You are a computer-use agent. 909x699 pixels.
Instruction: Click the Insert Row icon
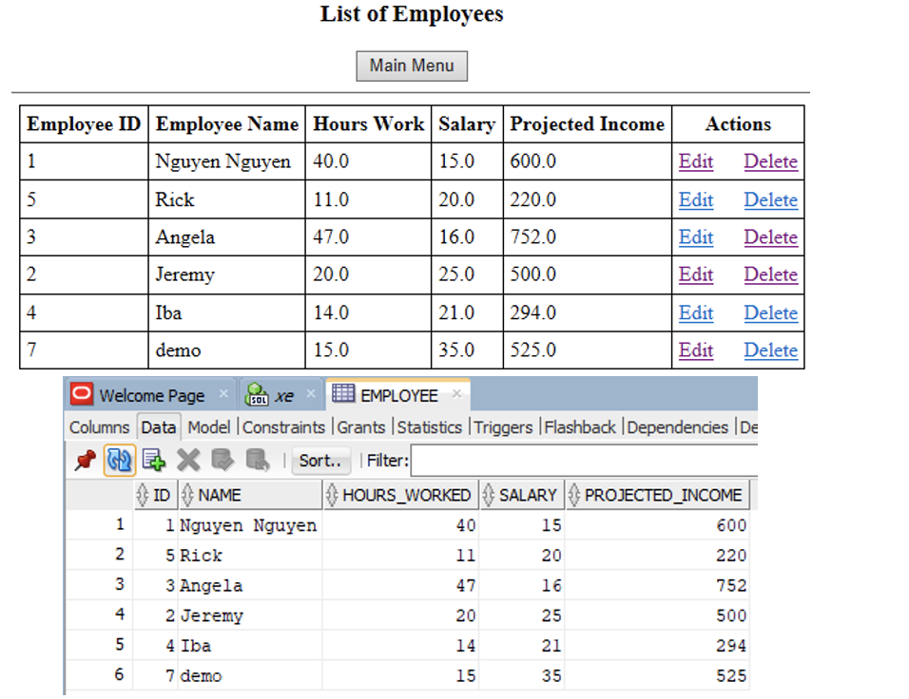154,461
